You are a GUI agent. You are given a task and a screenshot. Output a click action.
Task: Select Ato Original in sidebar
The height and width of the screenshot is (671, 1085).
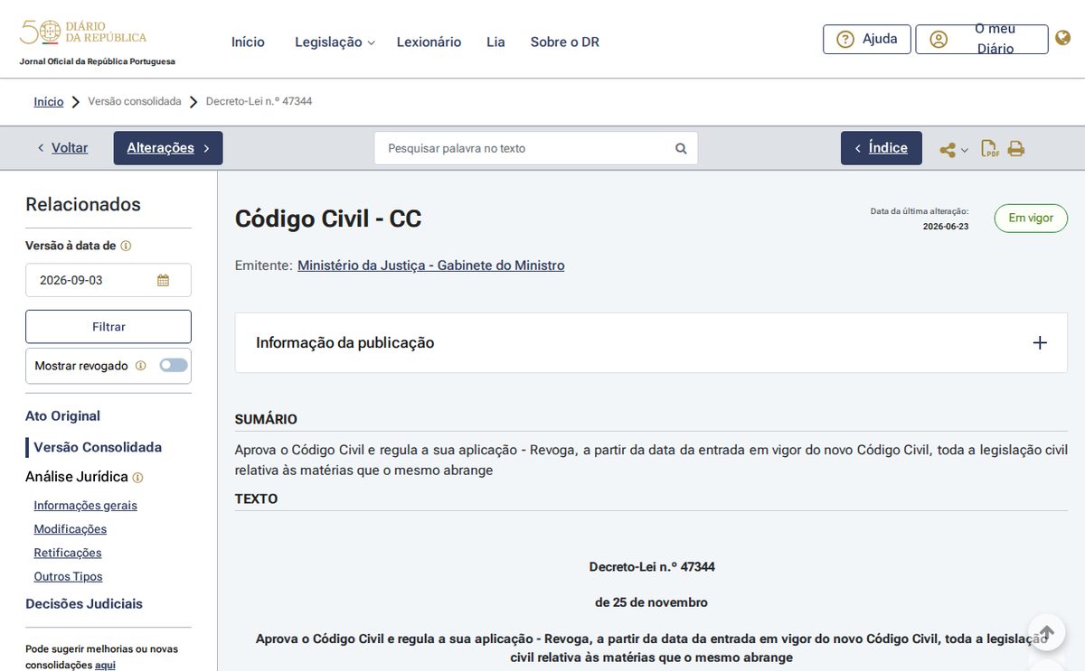[x=63, y=416]
